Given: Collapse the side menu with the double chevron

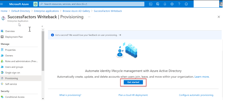Looking at the screenshot, I should coord(42,26).
